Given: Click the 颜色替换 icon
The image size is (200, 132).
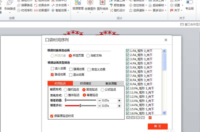Looking at the screenshot, I should click(111, 5).
